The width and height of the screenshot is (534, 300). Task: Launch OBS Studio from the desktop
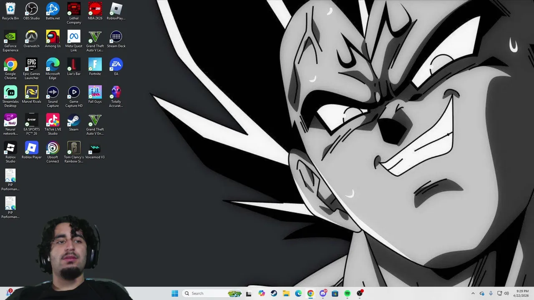click(x=32, y=11)
